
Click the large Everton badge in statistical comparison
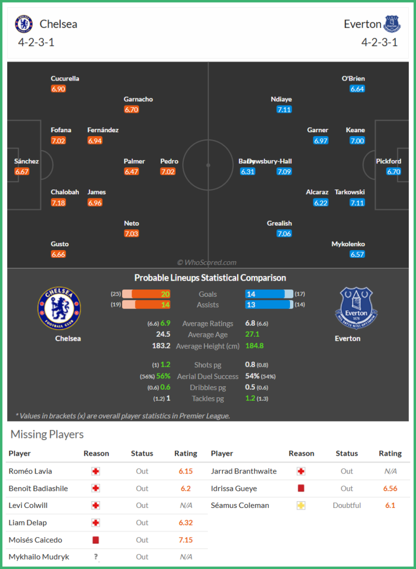(x=357, y=308)
